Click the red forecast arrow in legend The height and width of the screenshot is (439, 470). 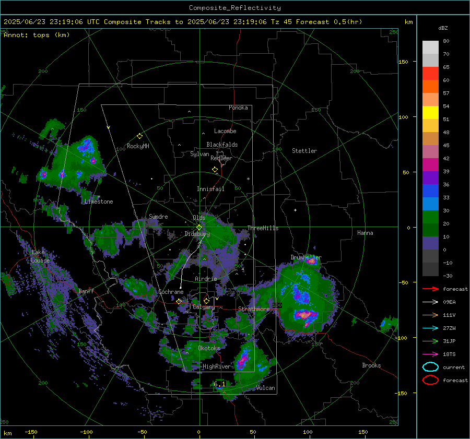tap(430, 289)
